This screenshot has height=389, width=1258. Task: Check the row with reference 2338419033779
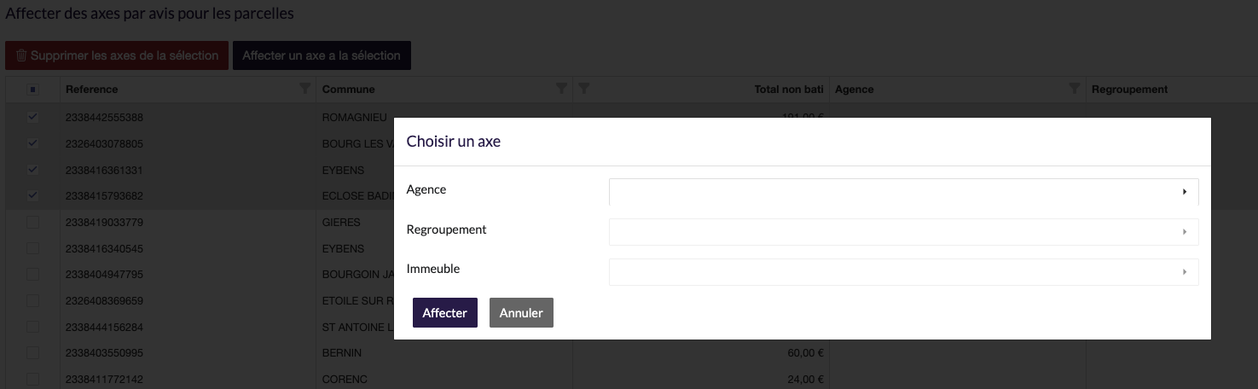33,223
